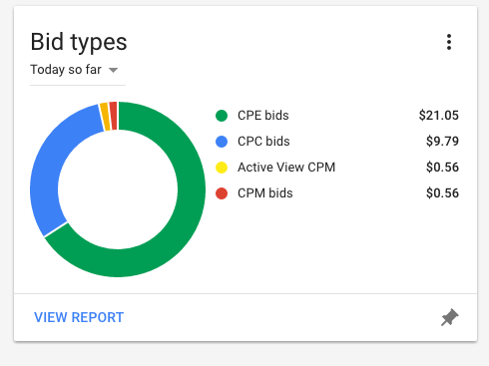Viewport: 489px width, 366px height.
Task: Click the dropdown arrow beside Today so far
Action: tap(114, 70)
